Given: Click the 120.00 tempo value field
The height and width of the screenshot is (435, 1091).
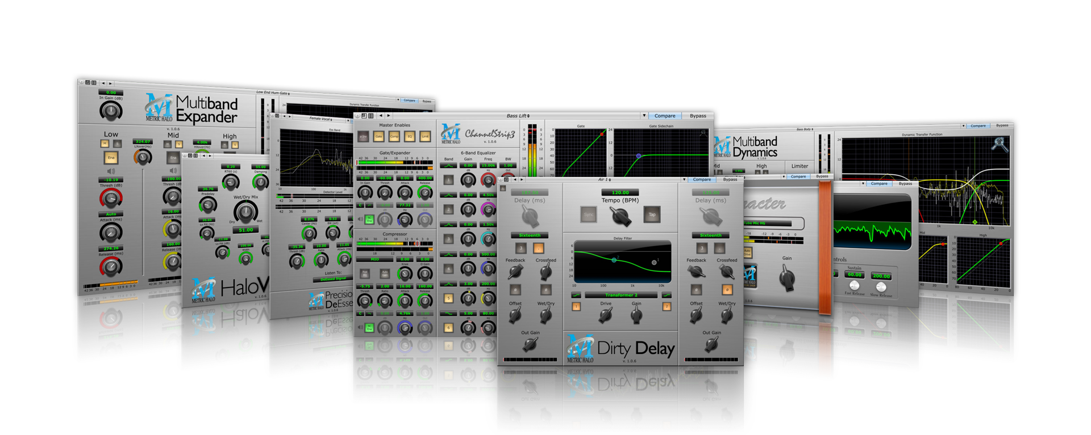Looking at the screenshot, I should (620, 192).
